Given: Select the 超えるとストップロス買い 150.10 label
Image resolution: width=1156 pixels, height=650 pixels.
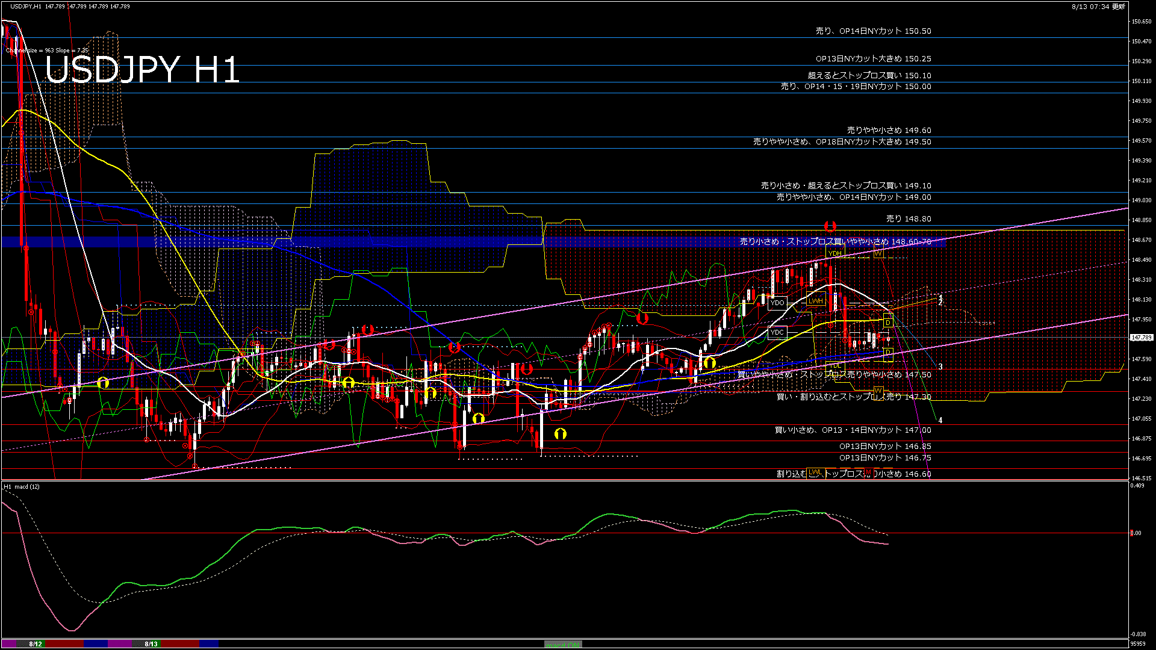Looking at the screenshot, I should coord(869,76).
